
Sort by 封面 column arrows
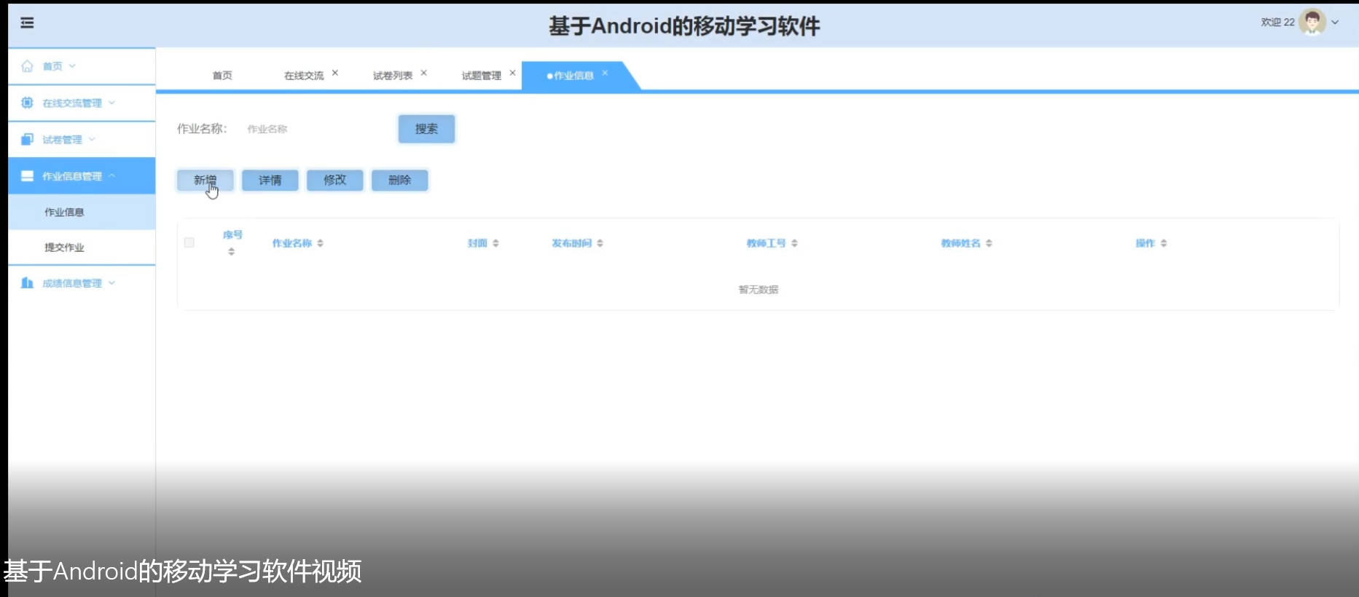(x=496, y=243)
